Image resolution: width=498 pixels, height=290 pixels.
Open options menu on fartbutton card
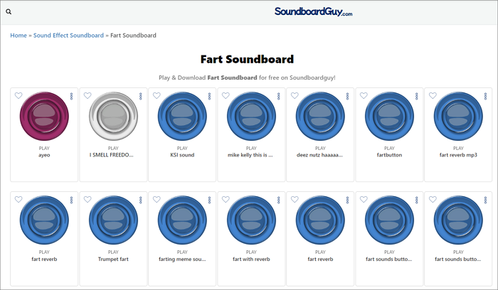tap(416, 96)
